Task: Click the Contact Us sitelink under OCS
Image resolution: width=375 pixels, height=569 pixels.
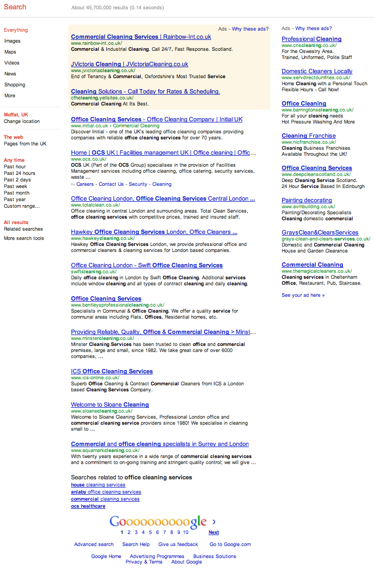Action: click(x=111, y=184)
